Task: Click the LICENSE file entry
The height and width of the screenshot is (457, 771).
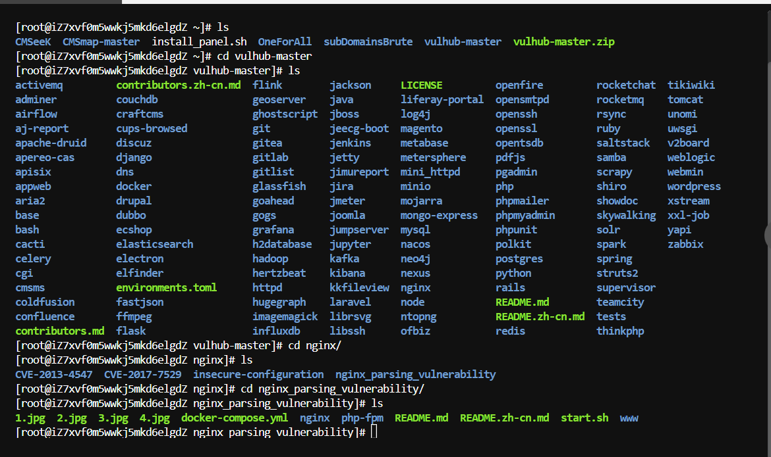Action: pyautogui.click(x=421, y=85)
